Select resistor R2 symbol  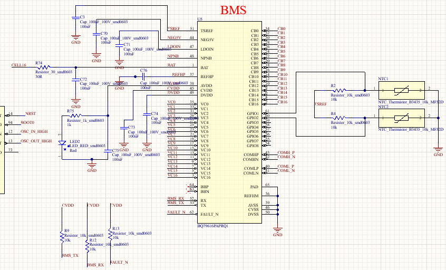340,91
